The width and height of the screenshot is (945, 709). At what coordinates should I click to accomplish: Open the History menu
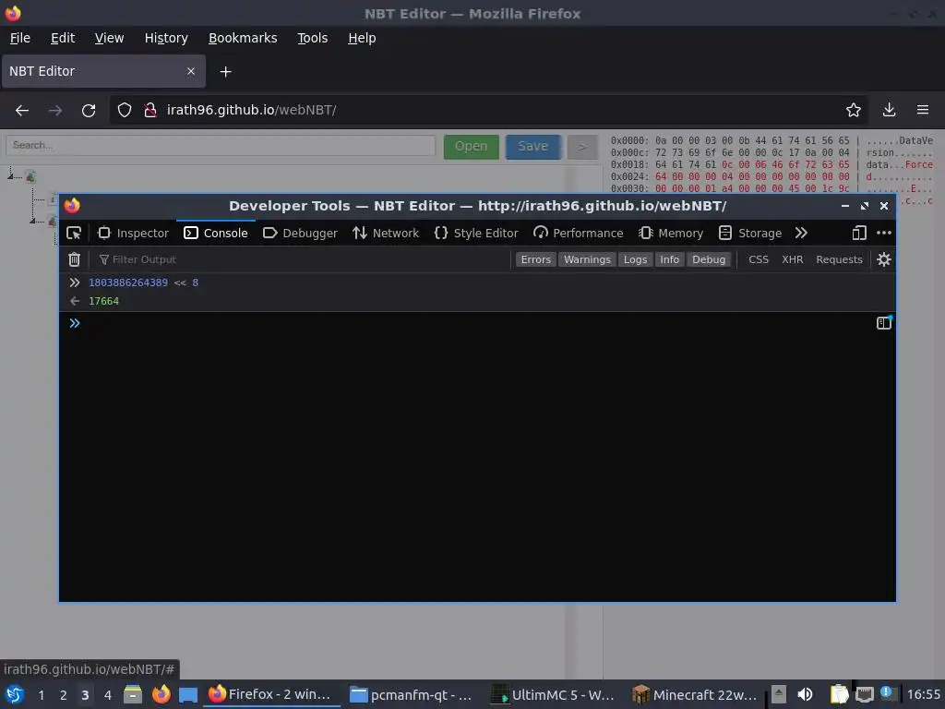coord(166,38)
